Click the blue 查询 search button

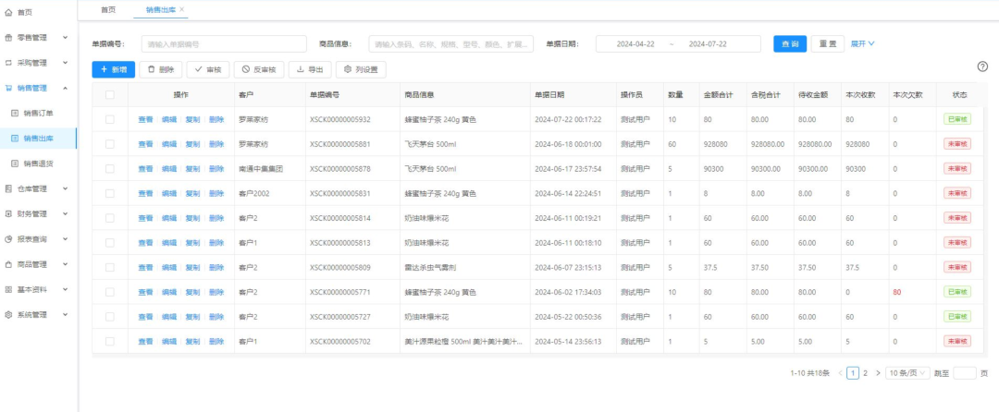tap(789, 43)
